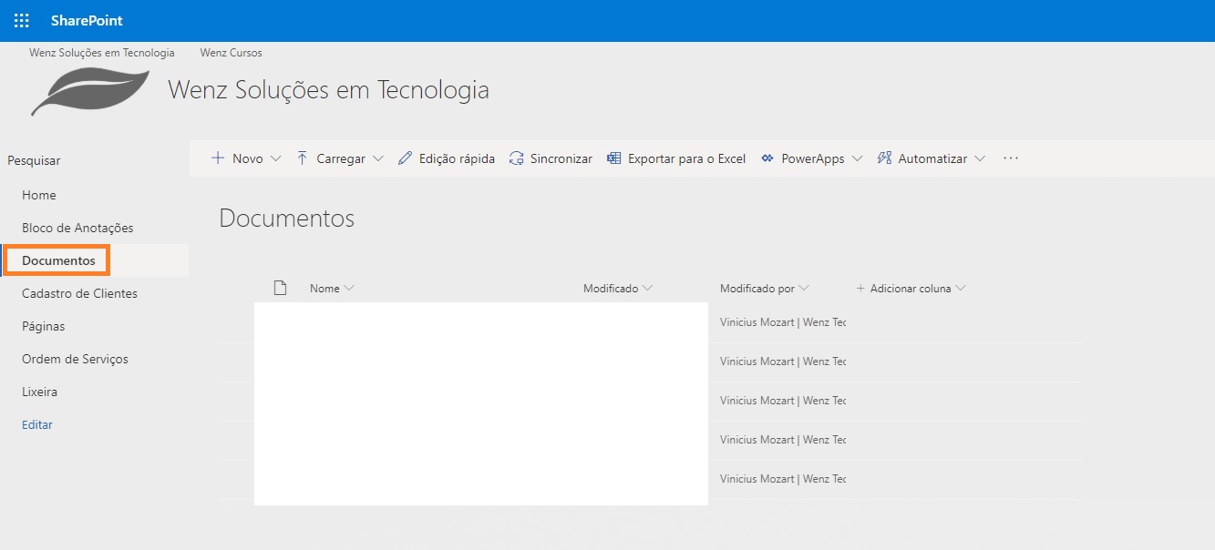
Task: Click the file type column icon
Action: pyautogui.click(x=281, y=288)
